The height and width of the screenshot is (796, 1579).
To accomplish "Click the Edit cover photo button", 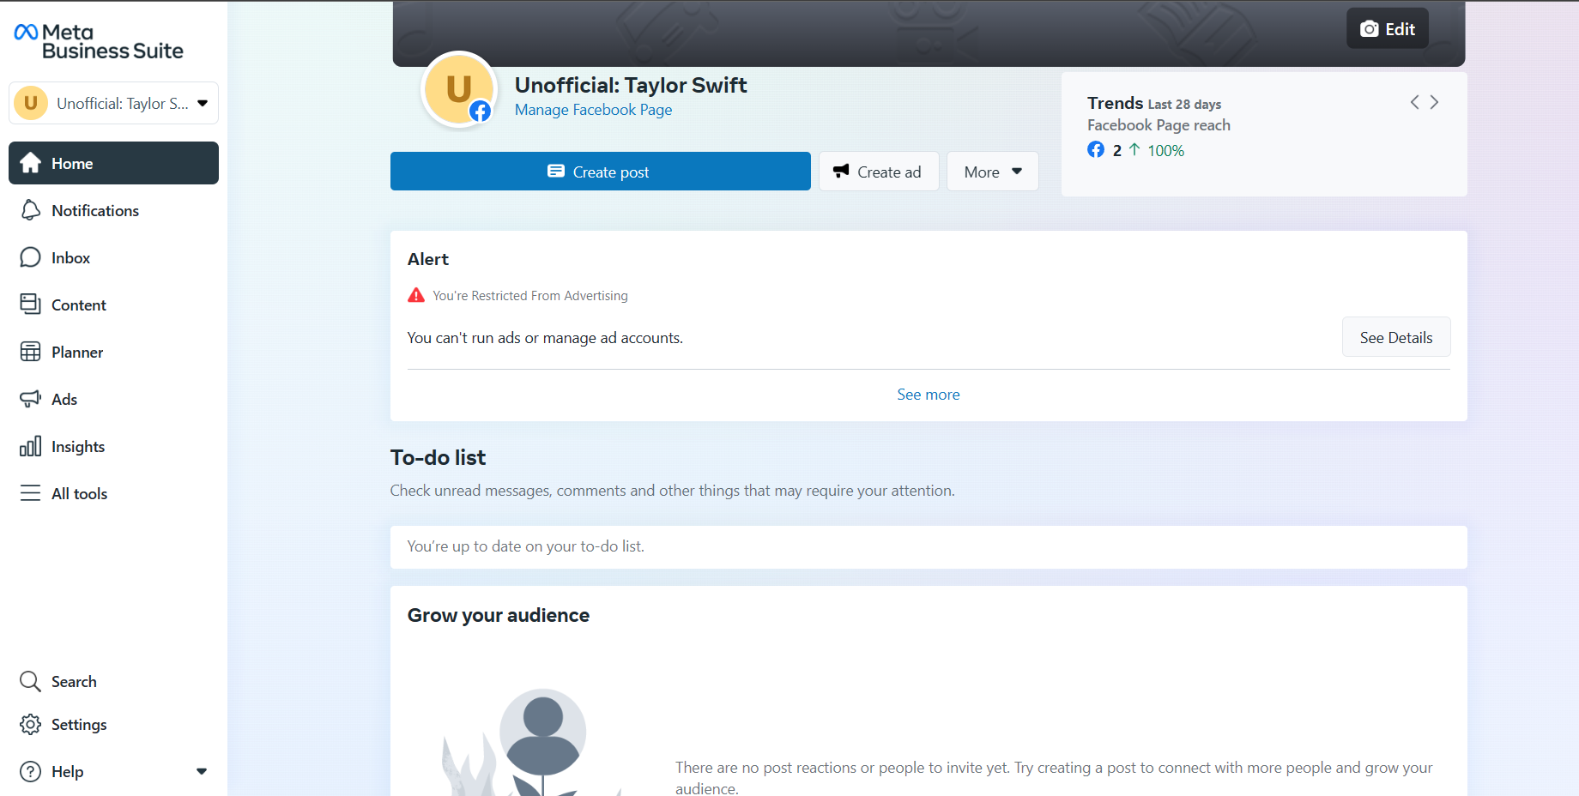I will 1388,28.
